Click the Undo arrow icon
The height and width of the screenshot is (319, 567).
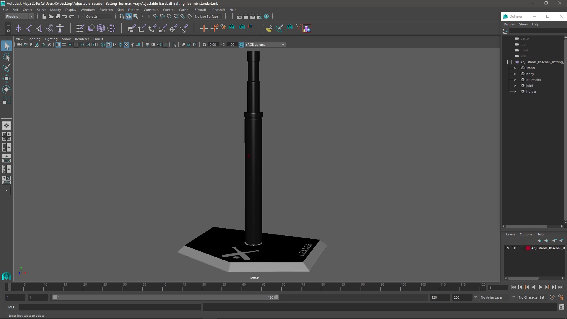[65, 17]
